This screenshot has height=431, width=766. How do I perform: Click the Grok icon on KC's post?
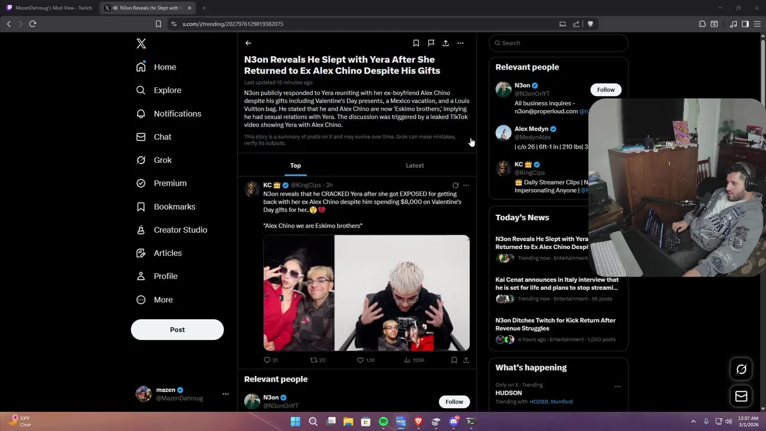point(455,186)
